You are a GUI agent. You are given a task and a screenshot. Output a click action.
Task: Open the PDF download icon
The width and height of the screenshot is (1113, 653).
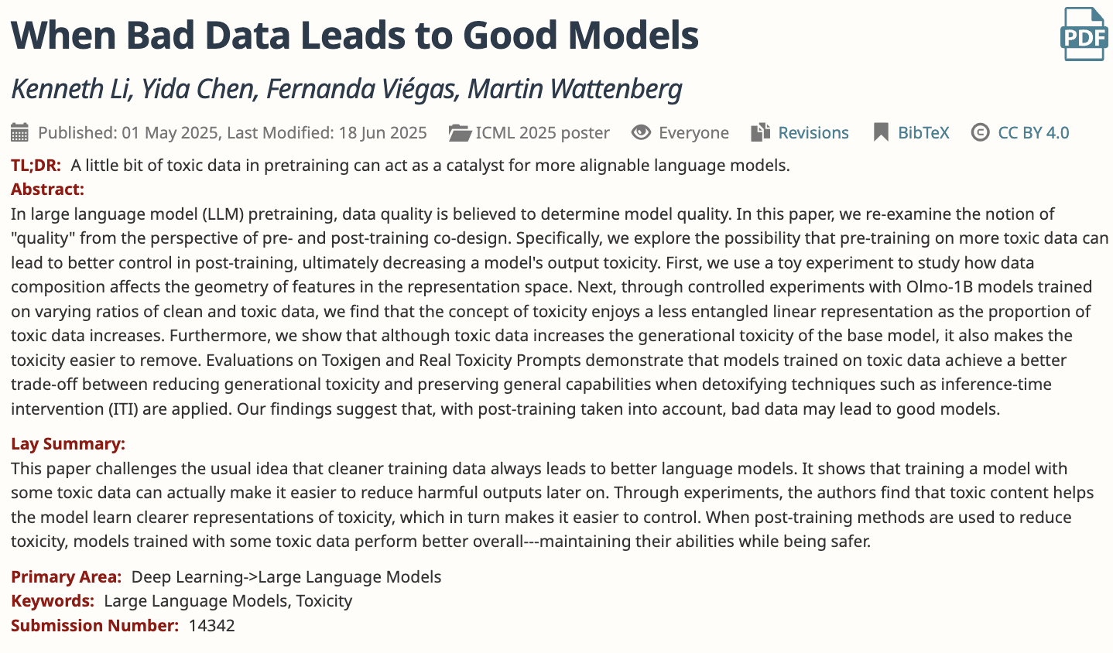[1083, 34]
